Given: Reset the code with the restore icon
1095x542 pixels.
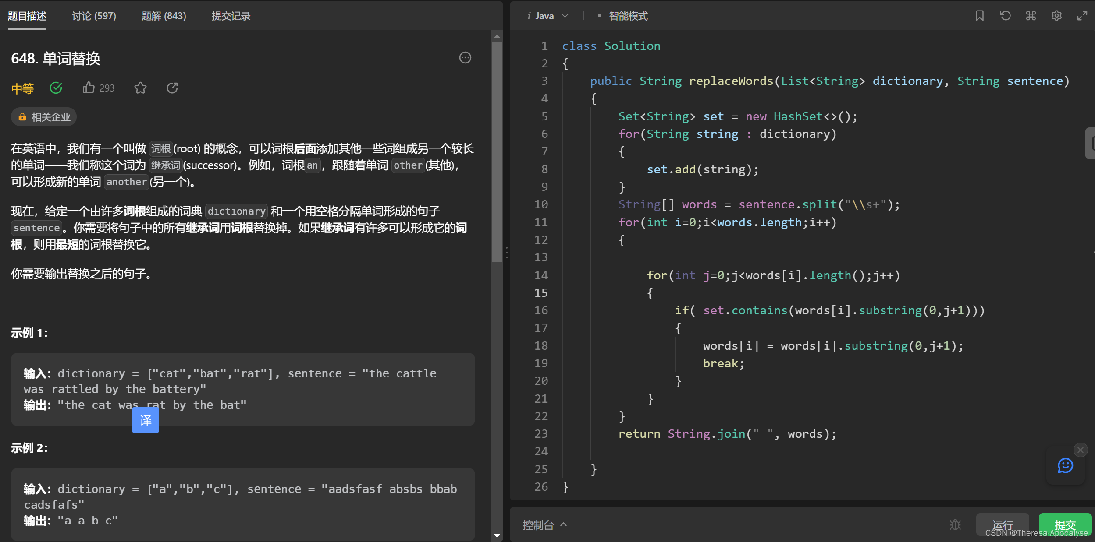Looking at the screenshot, I should click(x=1006, y=15).
